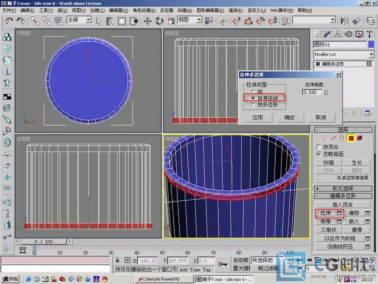Open the Utilities hammer panel tab
The image size is (378, 284).
[369, 34]
